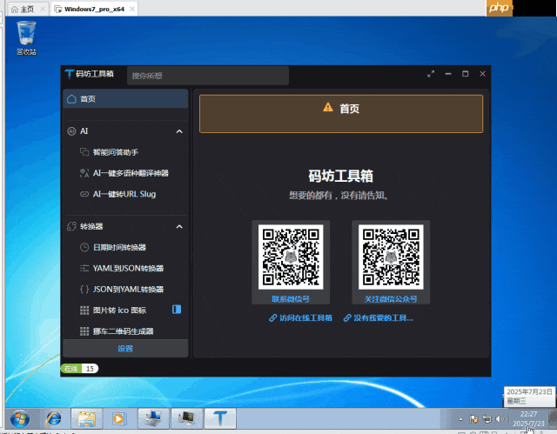This screenshot has width=557, height=434.
Task: Click the 在线 15 online status badge
Action: pos(79,369)
